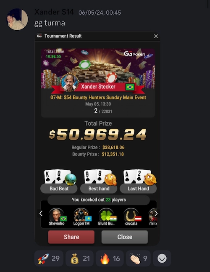Click LogoriTM's player avatar

pyautogui.click(x=81, y=215)
